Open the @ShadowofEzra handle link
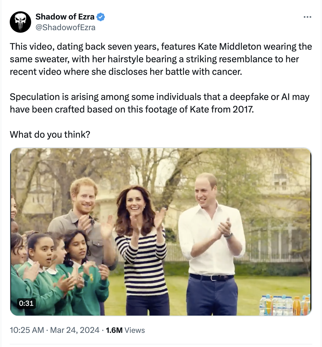This screenshot has height=347, width=322. 65,27
